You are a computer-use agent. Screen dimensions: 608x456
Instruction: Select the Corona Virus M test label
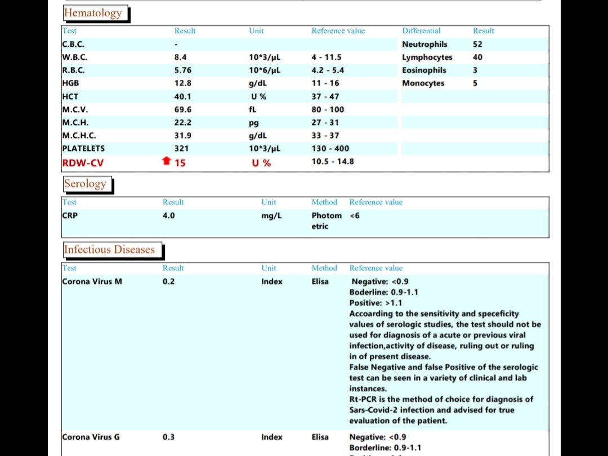[92, 281]
